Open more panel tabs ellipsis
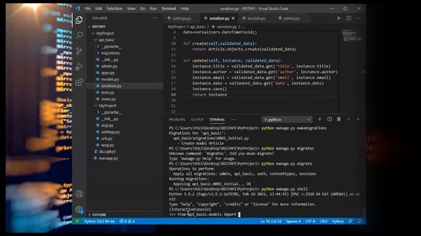The height and width of the screenshot is (236, 421). [x=233, y=119]
